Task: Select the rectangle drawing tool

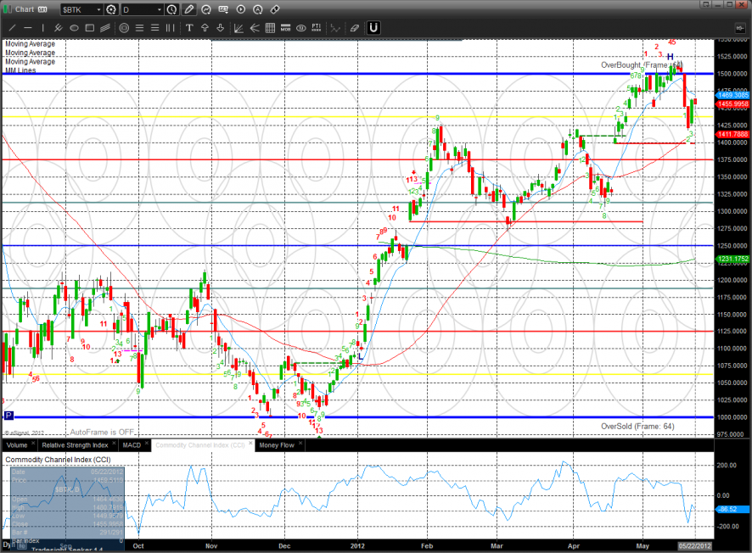Action: pyautogui.click(x=91, y=27)
